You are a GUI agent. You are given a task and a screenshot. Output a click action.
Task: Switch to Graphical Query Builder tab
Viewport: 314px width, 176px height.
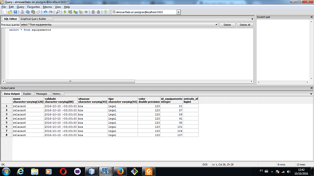coord(33,19)
